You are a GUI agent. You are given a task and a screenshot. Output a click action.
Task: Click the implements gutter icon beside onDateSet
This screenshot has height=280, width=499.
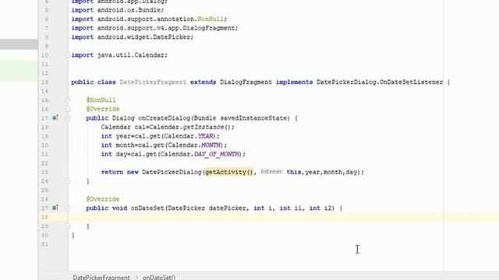55,208
